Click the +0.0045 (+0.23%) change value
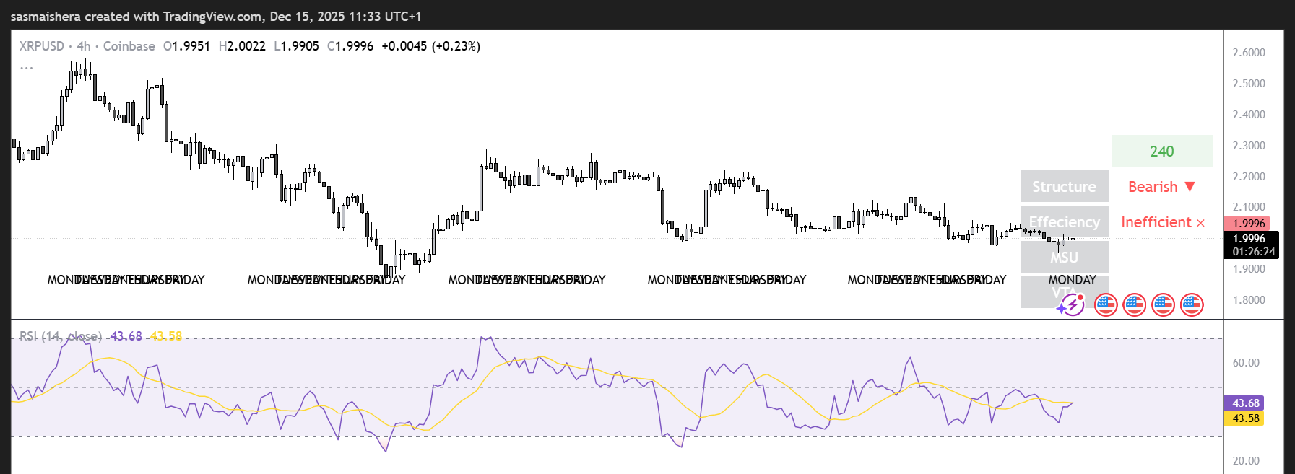 pyautogui.click(x=431, y=46)
